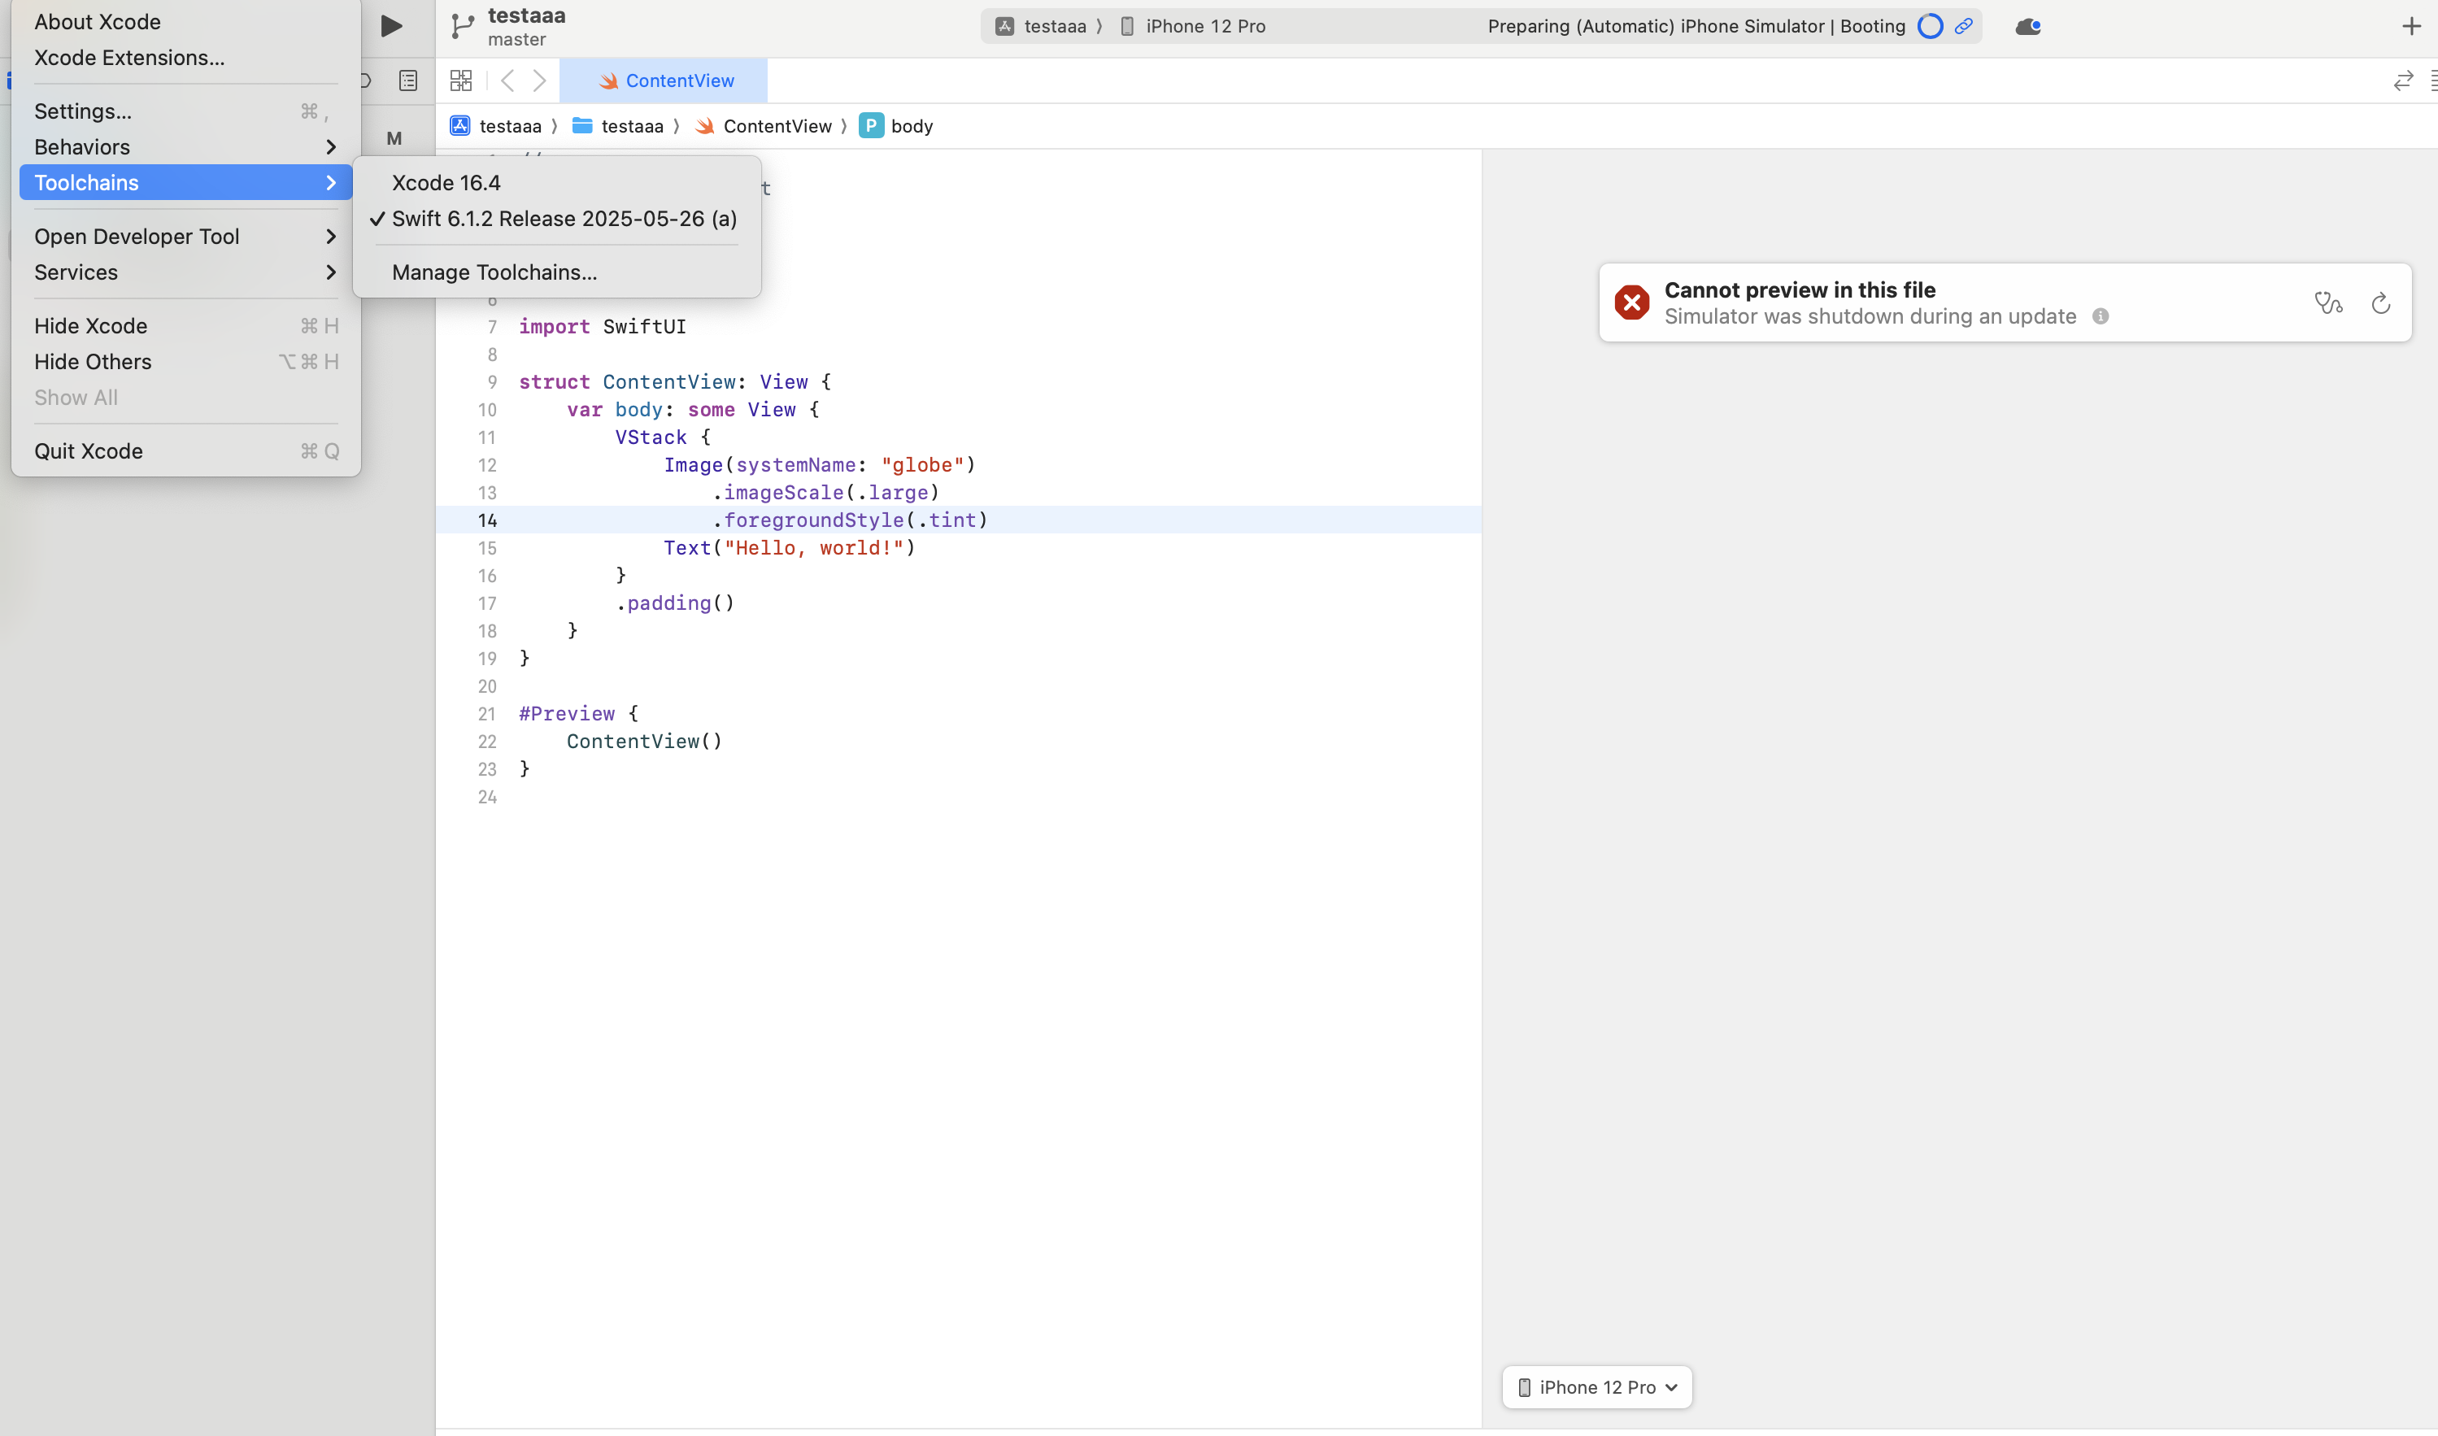
Task: Click the M status badge in navigator
Action: (394, 138)
